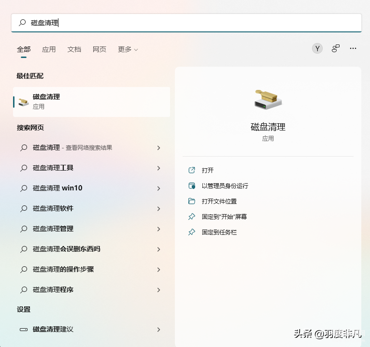Expand arrow for 查看网络搜索结果 result
This screenshot has height=347, width=370.
click(x=158, y=148)
